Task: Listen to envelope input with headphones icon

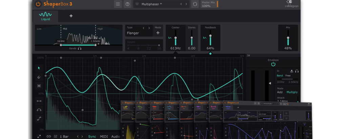Action: click(297, 71)
